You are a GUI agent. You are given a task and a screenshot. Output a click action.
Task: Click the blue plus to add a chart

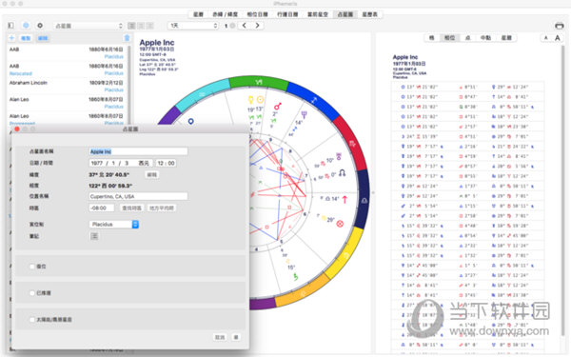(x=11, y=38)
